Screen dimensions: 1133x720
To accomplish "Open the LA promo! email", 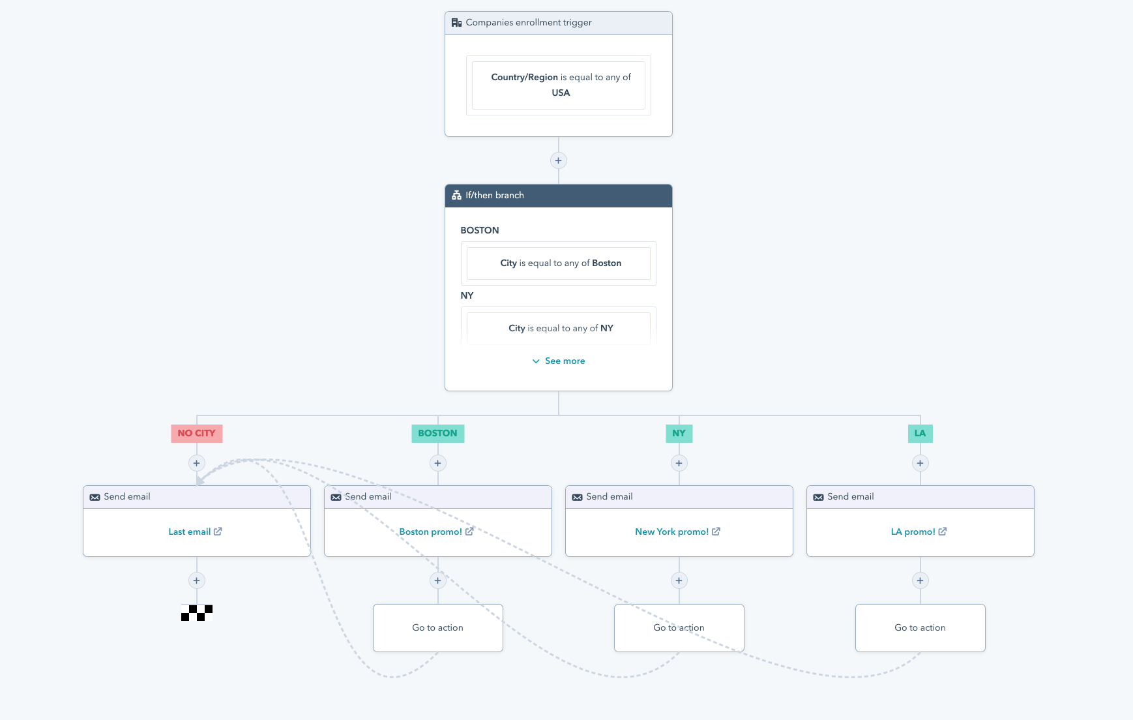I will [914, 532].
